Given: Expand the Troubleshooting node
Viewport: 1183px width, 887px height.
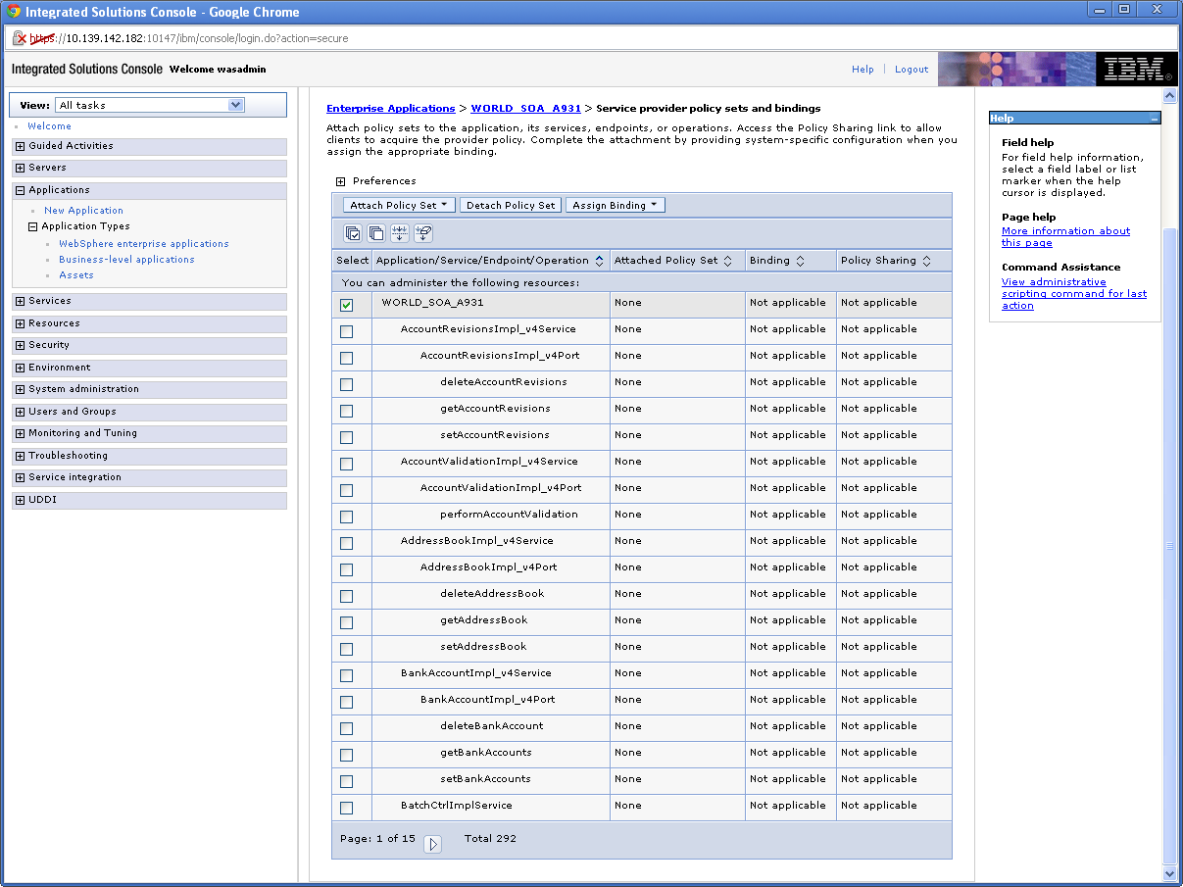Looking at the screenshot, I should [x=21, y=456].
